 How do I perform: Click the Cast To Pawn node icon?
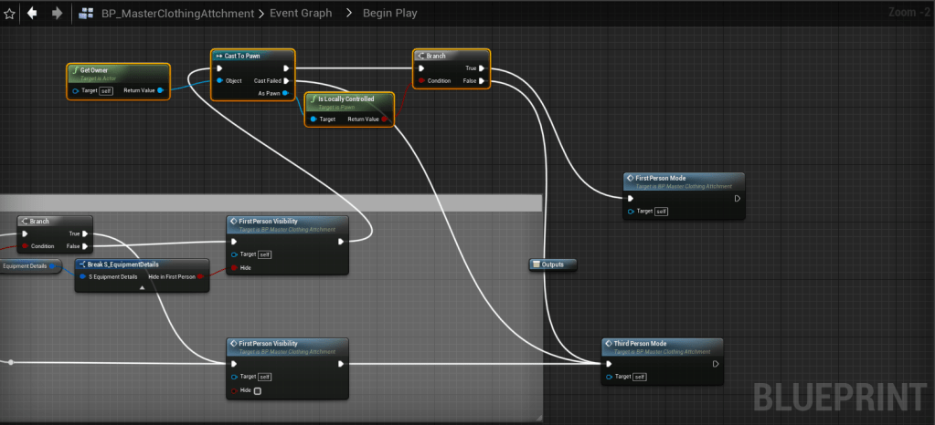click(218, 56)
